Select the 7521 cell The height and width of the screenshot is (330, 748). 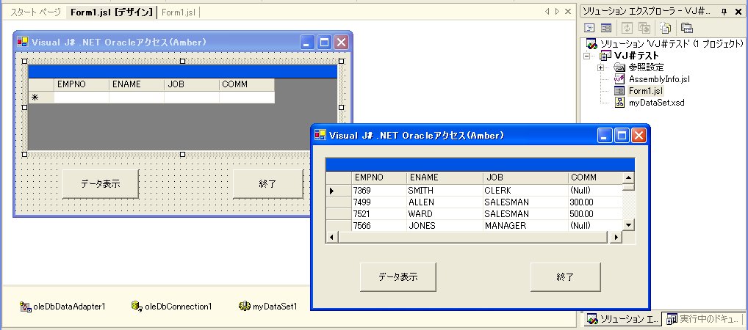[379, 214]
